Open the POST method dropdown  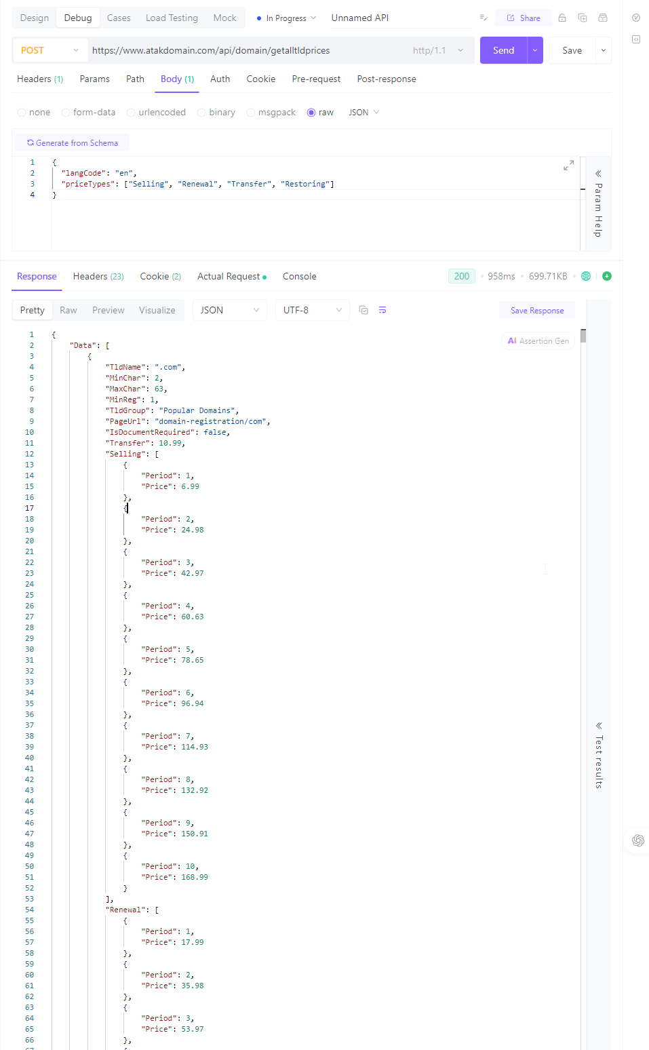coord(50,50)
